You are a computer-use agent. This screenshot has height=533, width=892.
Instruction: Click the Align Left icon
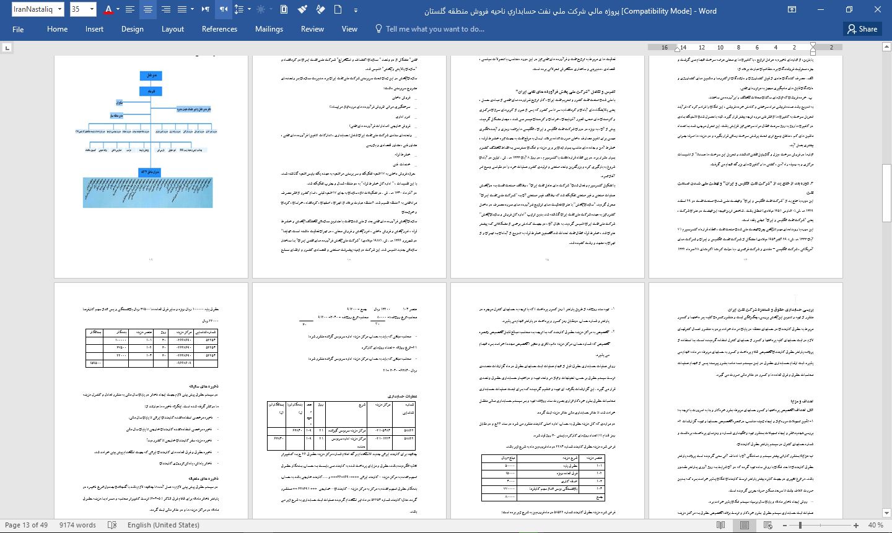129,9
